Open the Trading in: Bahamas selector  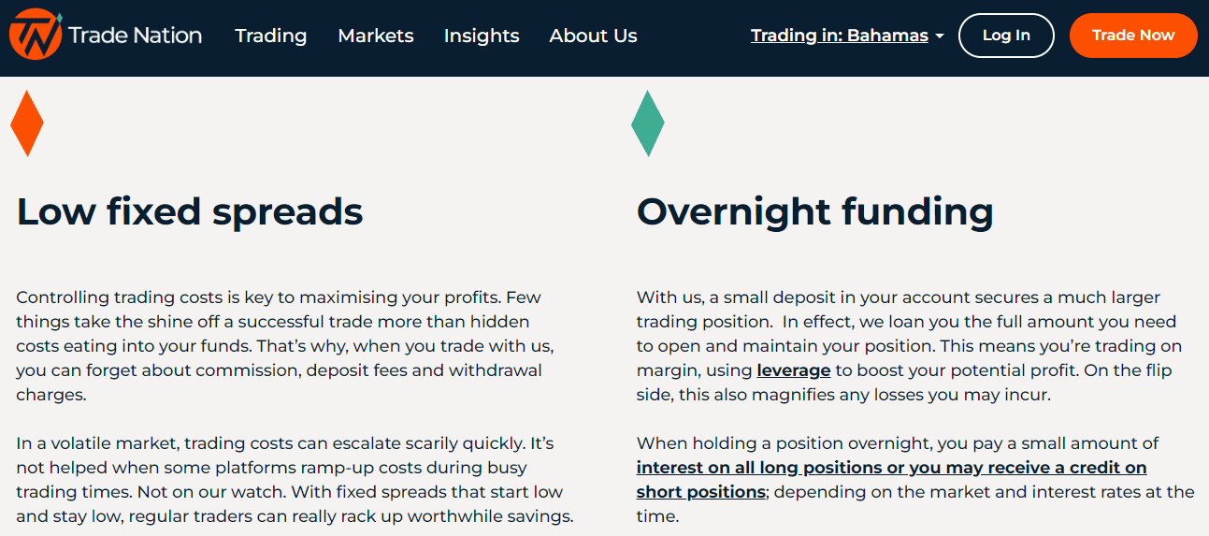pyautogui.click(x=847, y=36)
